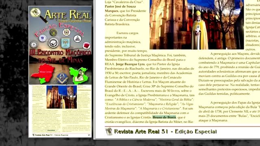Viewport: 260px width, 146px height.
Task: Click the triangular emblem seal on cover
Action: click(78, 39)
